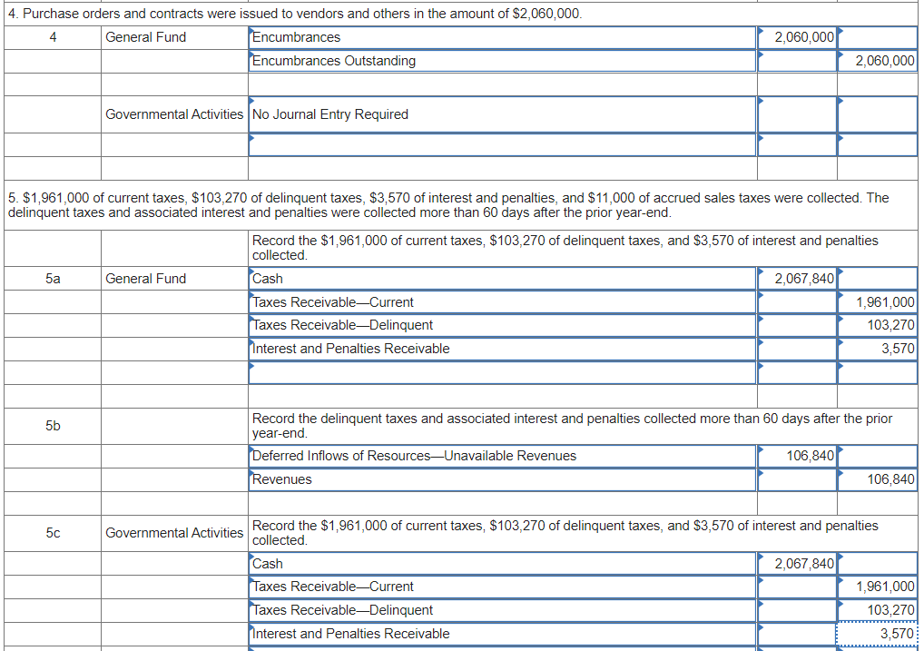Select the 2,060,000 debit amount field
Viewport: 924px width, 651px height.
(795, 37)
